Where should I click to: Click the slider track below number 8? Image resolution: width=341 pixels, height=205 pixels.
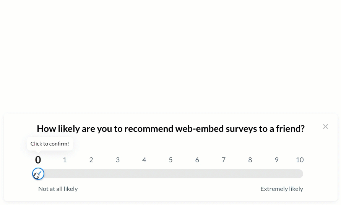pos(250,174)
